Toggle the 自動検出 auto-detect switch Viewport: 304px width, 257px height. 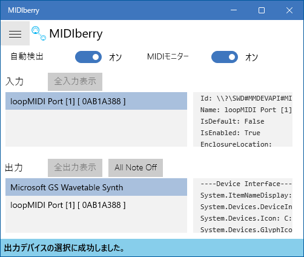coord(88,57)
